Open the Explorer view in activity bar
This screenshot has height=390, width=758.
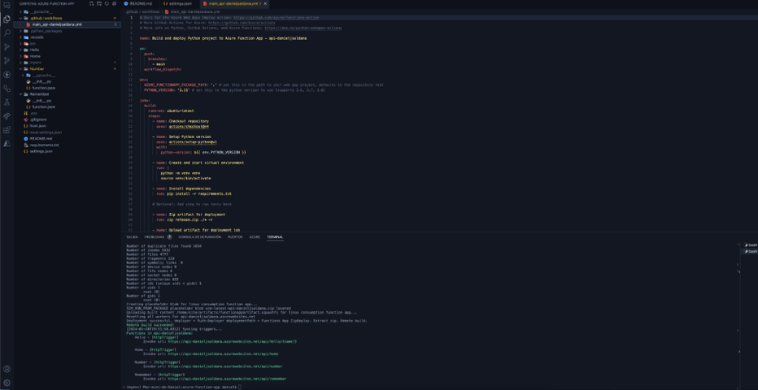[x=7, y=19]
